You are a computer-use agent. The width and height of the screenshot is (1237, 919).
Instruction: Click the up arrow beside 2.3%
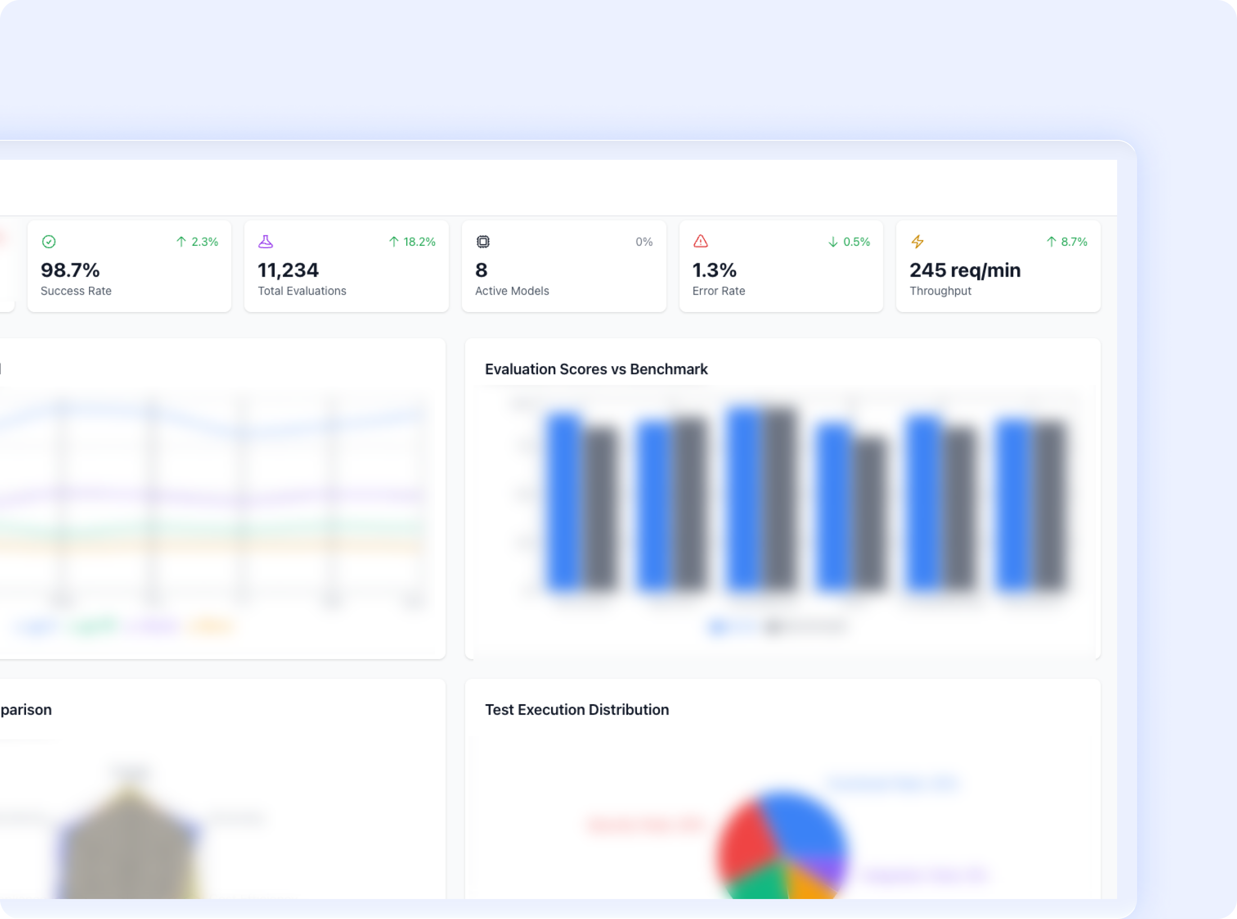181,241
